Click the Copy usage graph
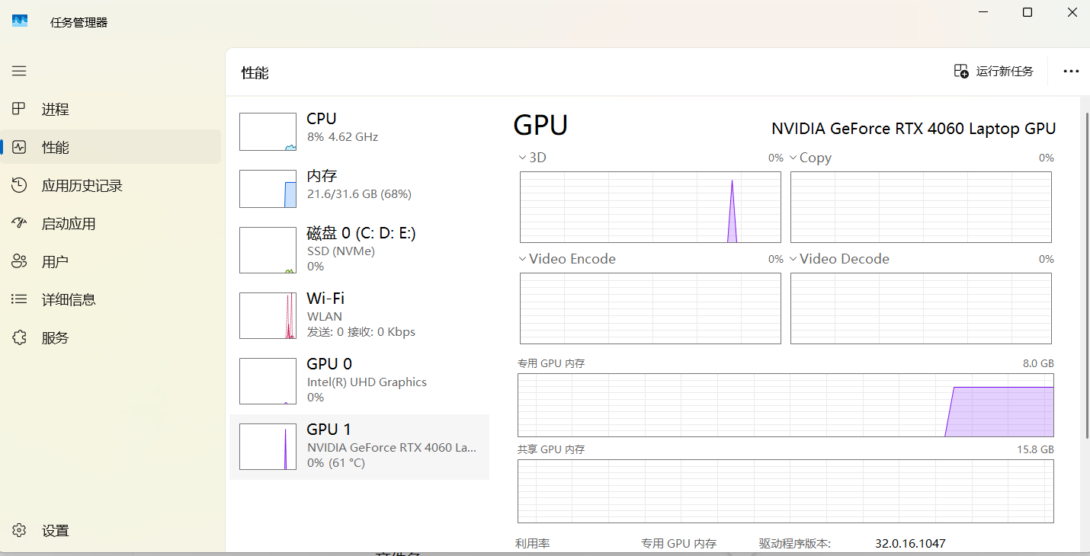Viewport: 1090px width, 556px height. click(921, 207)
